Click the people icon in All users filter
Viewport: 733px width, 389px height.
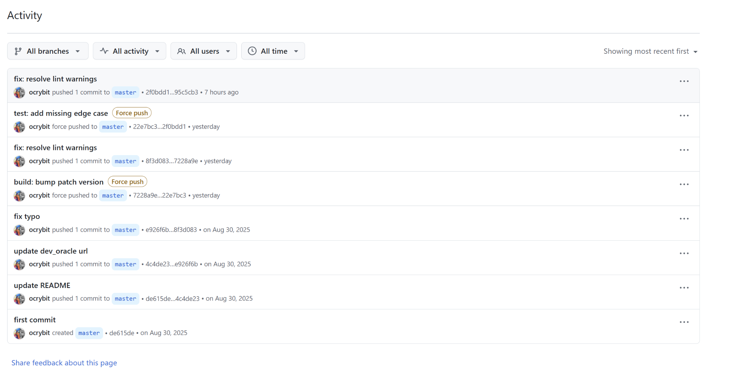(x=181, y=51)
